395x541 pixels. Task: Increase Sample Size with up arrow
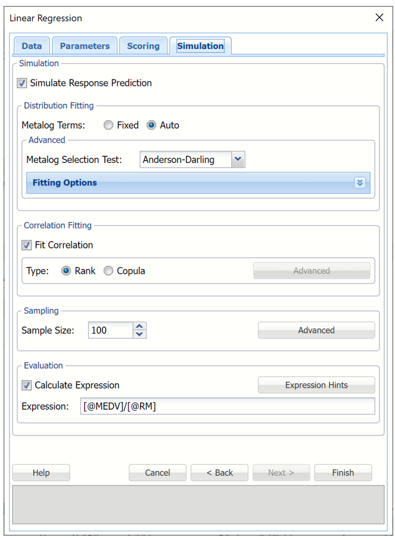pos(139,326)
